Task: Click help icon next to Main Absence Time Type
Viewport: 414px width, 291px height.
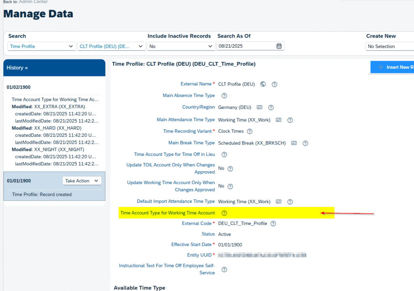Action: coord(224,96)
